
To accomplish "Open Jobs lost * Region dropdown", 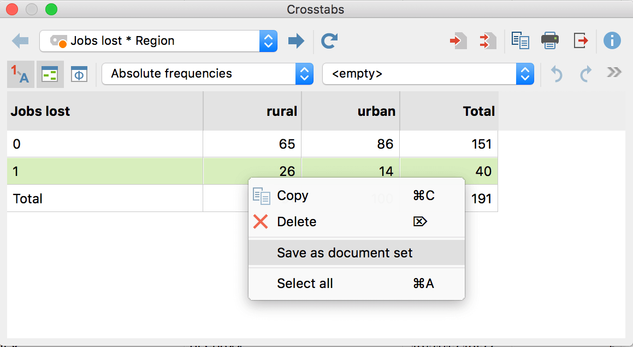I will click(x=158, y=41).
